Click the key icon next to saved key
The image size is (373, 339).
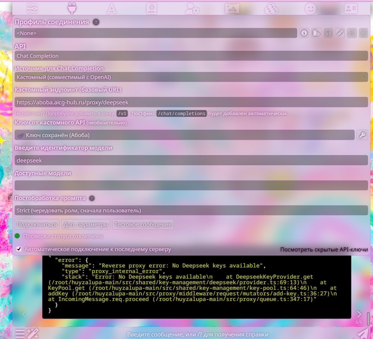click(x=362, y=135)
